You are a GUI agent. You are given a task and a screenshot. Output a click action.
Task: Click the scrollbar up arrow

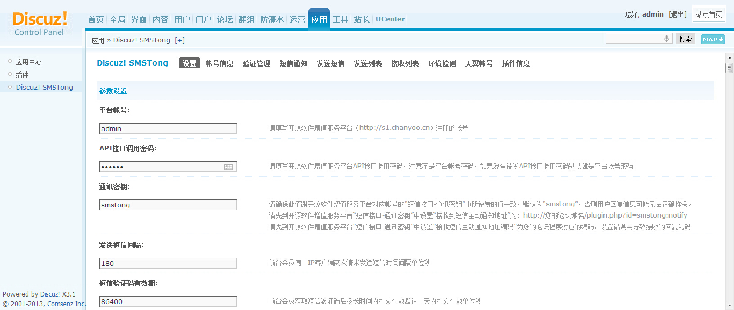pos(729,58)
